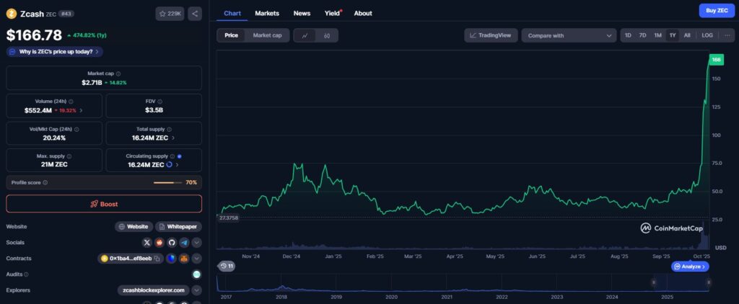The image size is (739, 304).
Task: Set chart range to 7D
Action: coord(642,35)
